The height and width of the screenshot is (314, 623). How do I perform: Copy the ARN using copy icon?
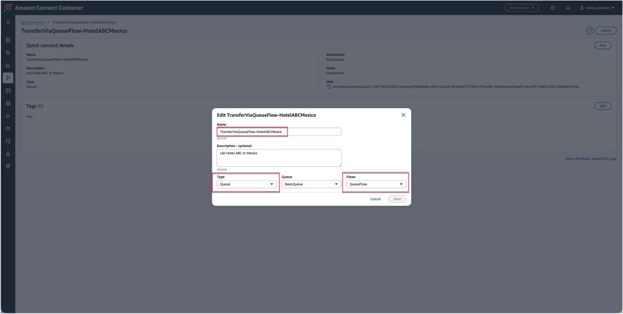click(329, 86)
